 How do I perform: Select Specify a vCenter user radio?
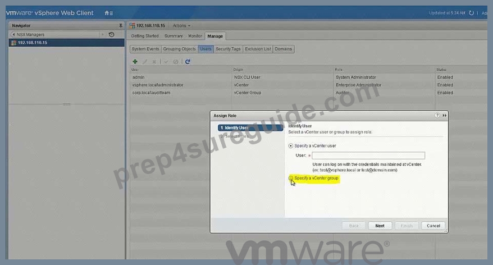pyautogui.click(x=290, y=146)
